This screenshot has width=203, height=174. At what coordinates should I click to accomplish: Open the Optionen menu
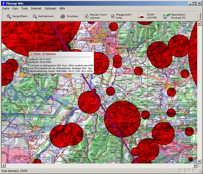coord(50,8)
